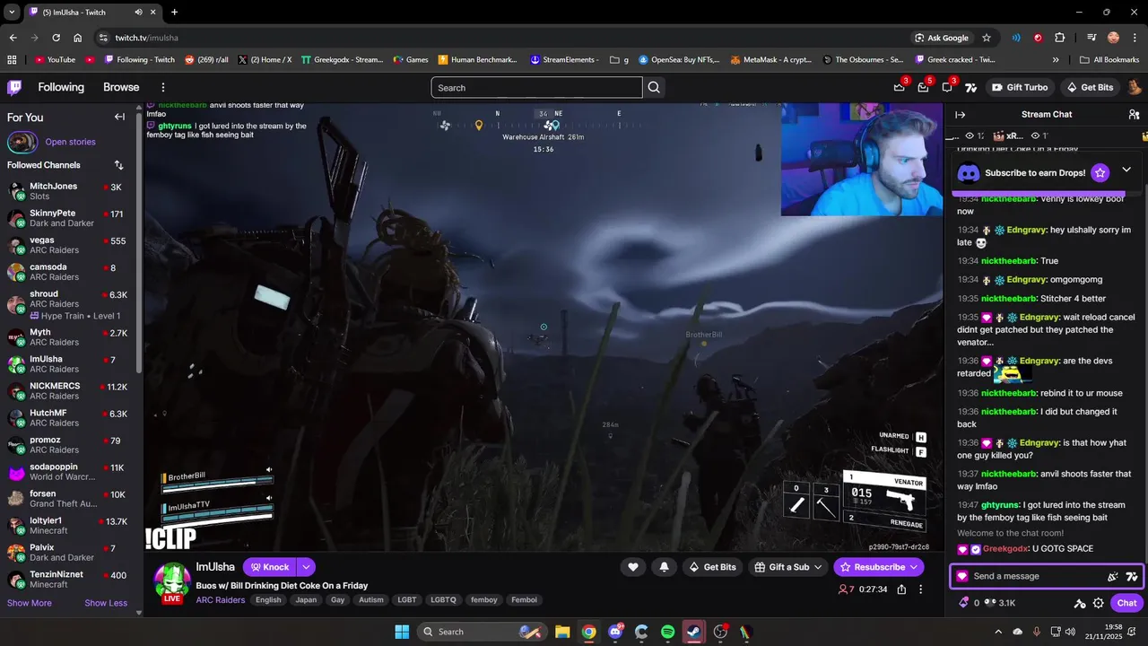Click the ImUlsha channel avatar with LIVE badge
This screenshot has height=646, width=1148.
tap(172, 581)
